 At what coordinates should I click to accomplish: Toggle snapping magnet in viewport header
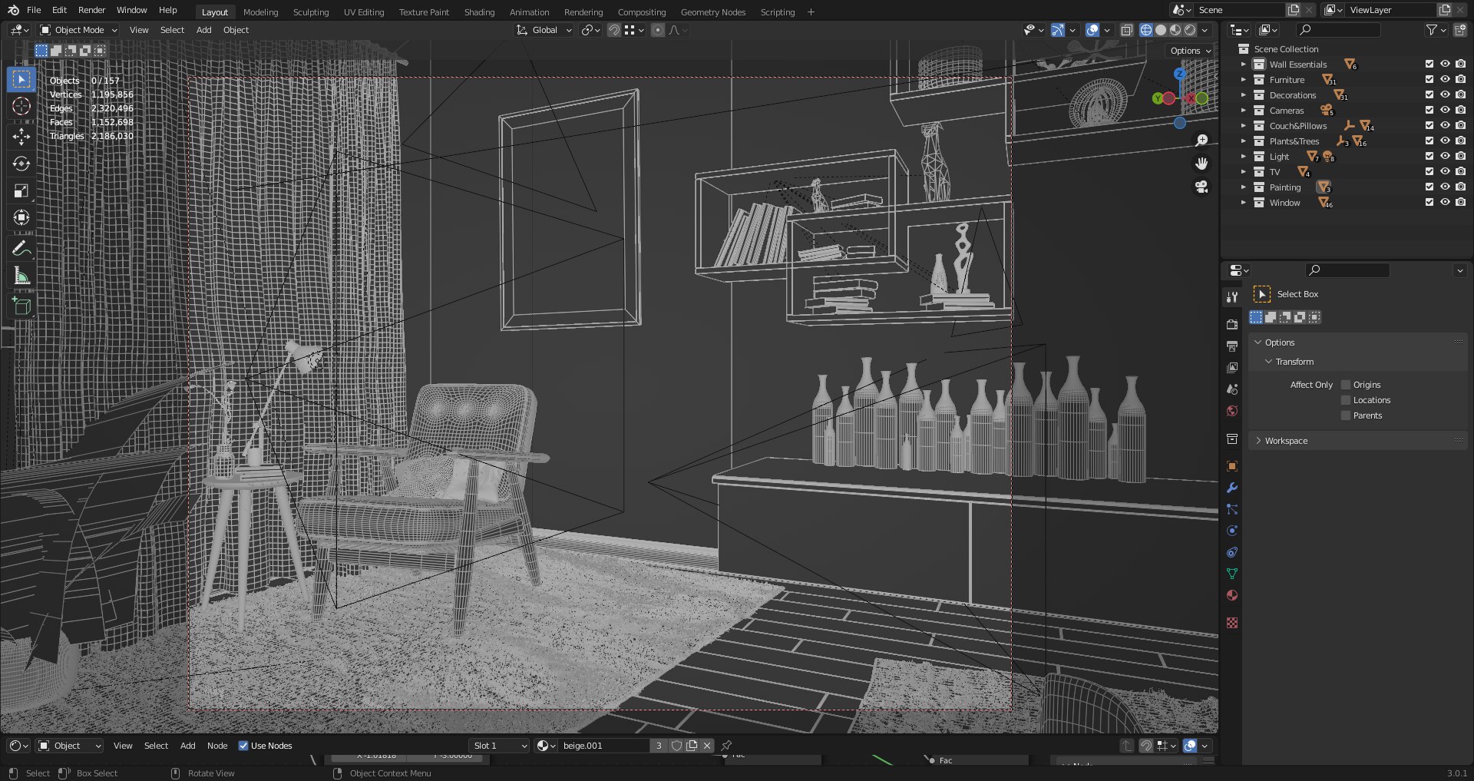click(614, 30)
